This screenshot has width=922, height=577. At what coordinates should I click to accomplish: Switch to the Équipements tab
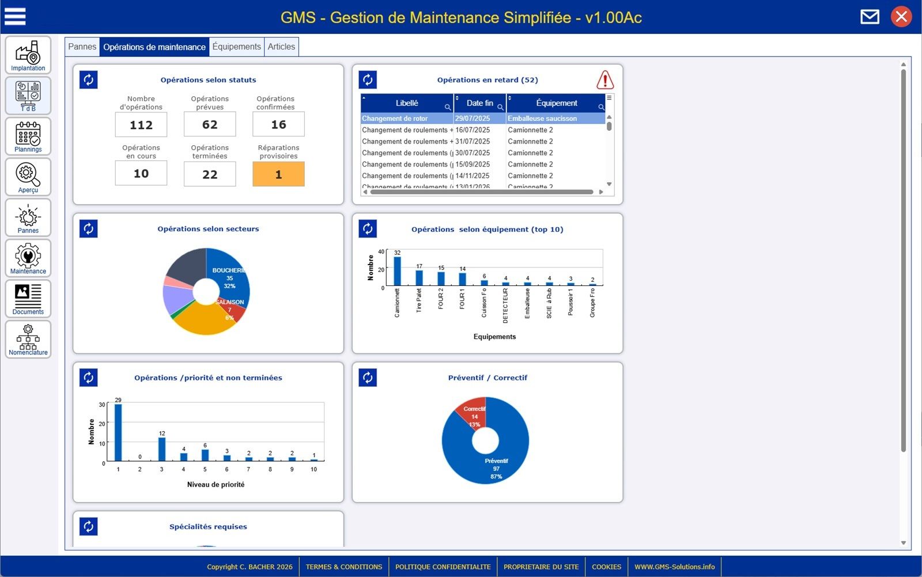tap(236, 47)
